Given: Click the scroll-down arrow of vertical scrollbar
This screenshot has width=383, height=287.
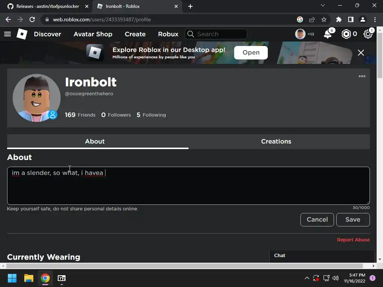Looking at the screenshot, I should click(380, 260).
